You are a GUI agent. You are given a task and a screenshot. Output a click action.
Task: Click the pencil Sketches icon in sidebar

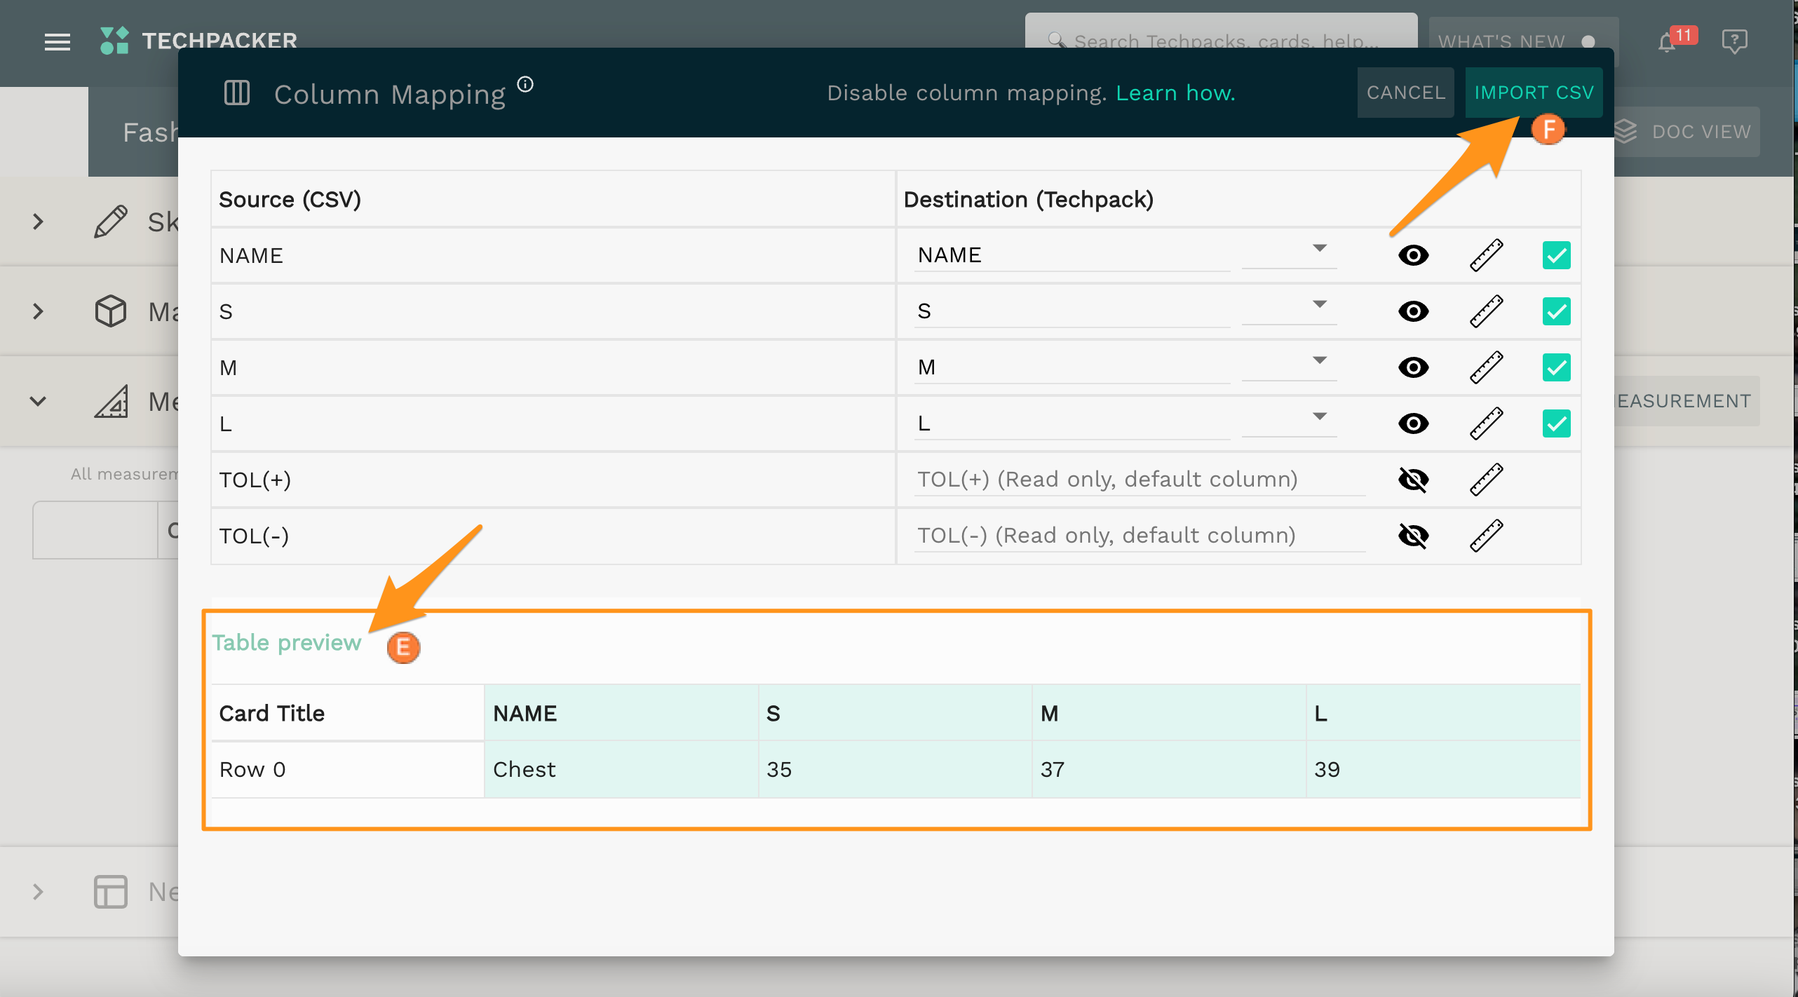111,222
